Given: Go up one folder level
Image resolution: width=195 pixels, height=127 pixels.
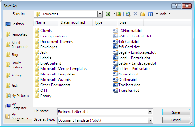Looking at the screenshot, I should coord(119,14).
